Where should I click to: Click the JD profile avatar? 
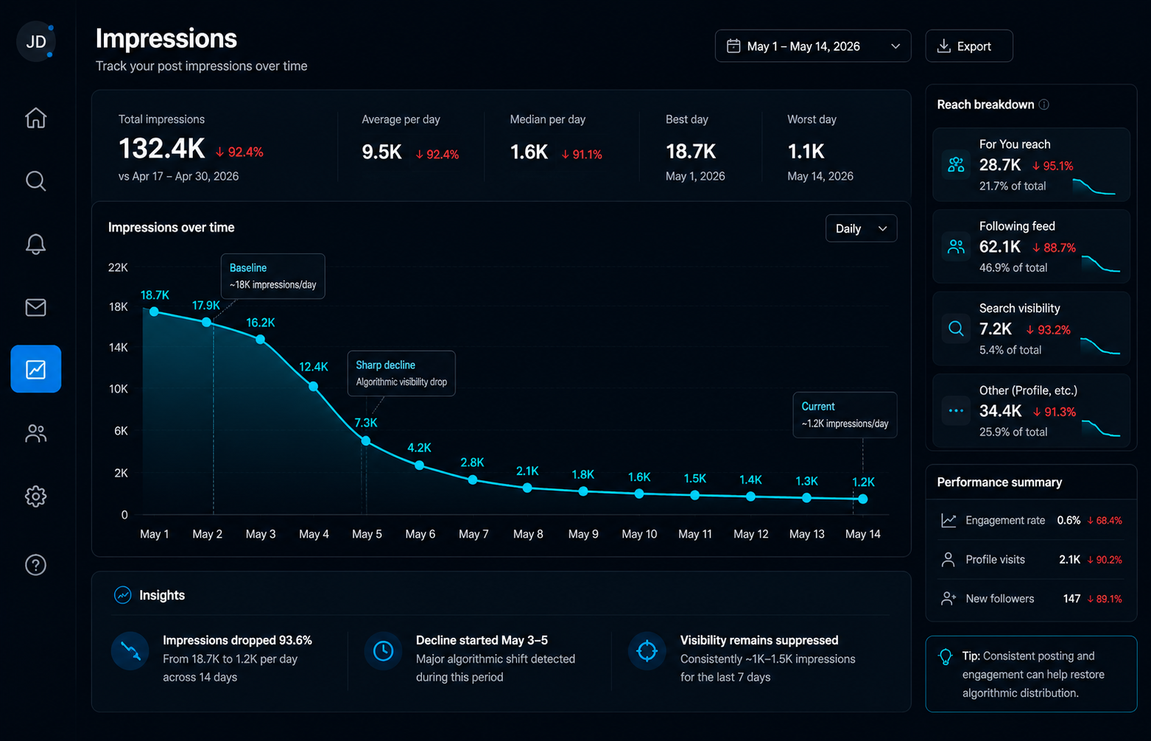35,42
